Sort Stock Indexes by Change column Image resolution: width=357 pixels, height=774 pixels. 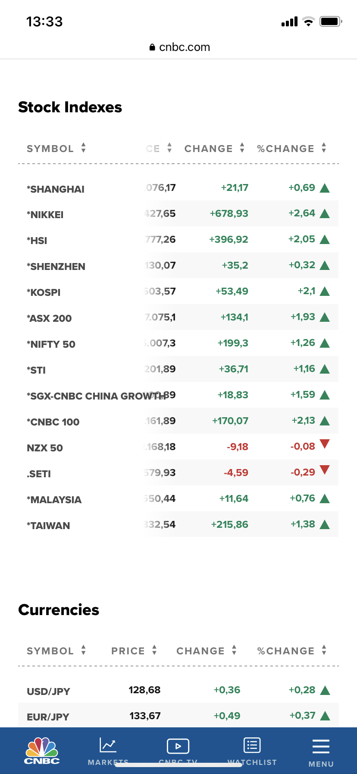pos(214,149)
